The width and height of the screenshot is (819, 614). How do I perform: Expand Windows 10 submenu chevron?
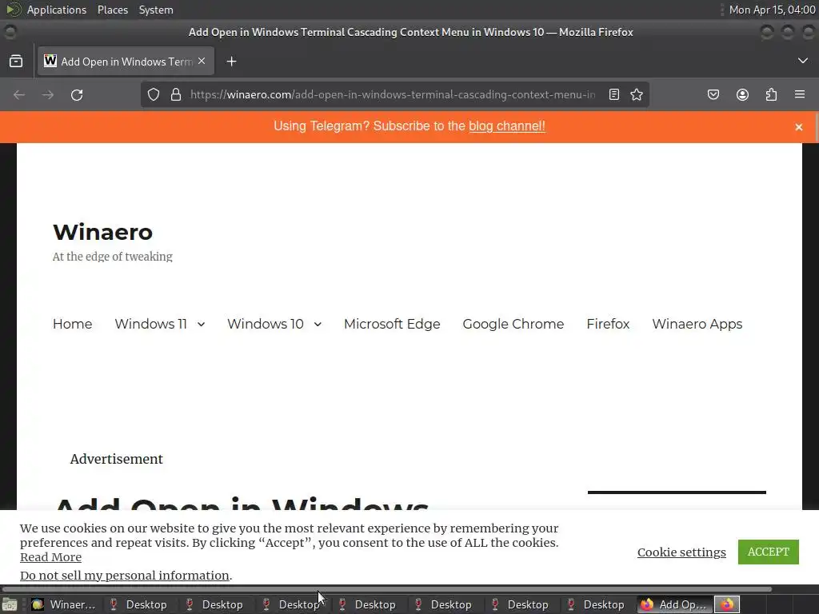click(318, 325)
